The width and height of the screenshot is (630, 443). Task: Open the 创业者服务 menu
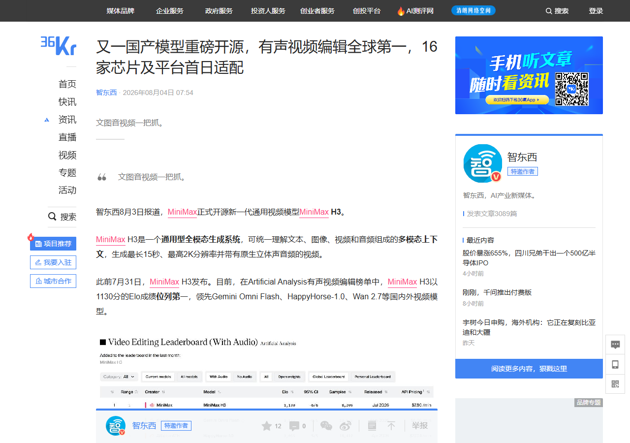pyautogui.click(x=317, y=11)
